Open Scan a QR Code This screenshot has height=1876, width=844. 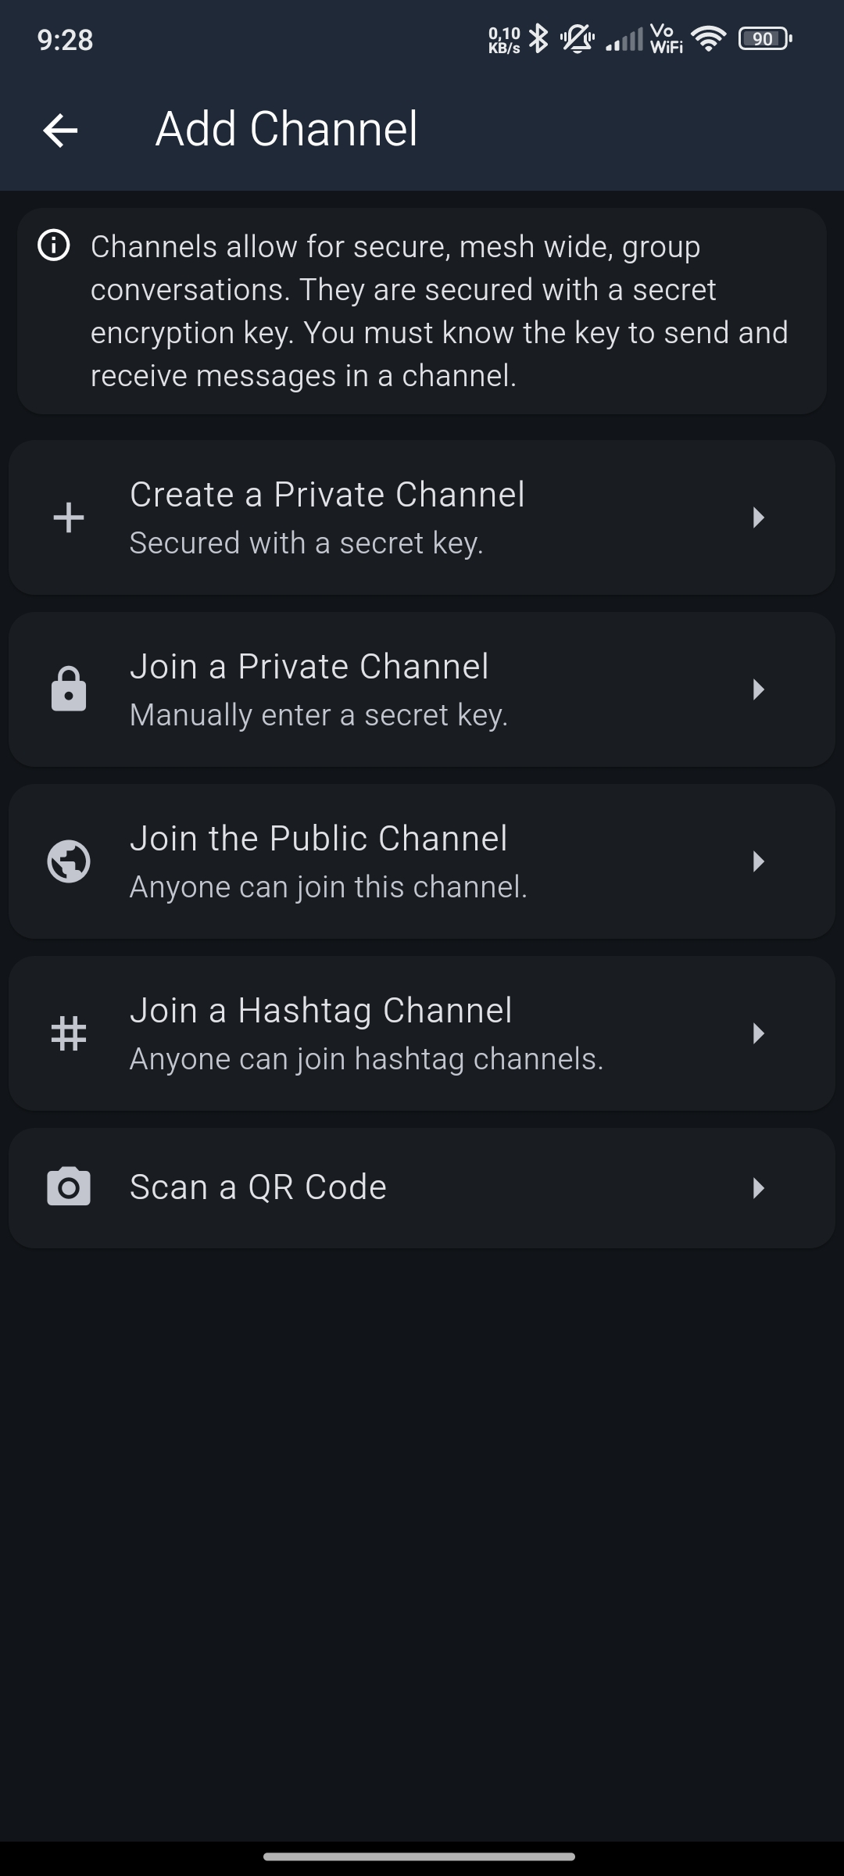[259, 1187]
